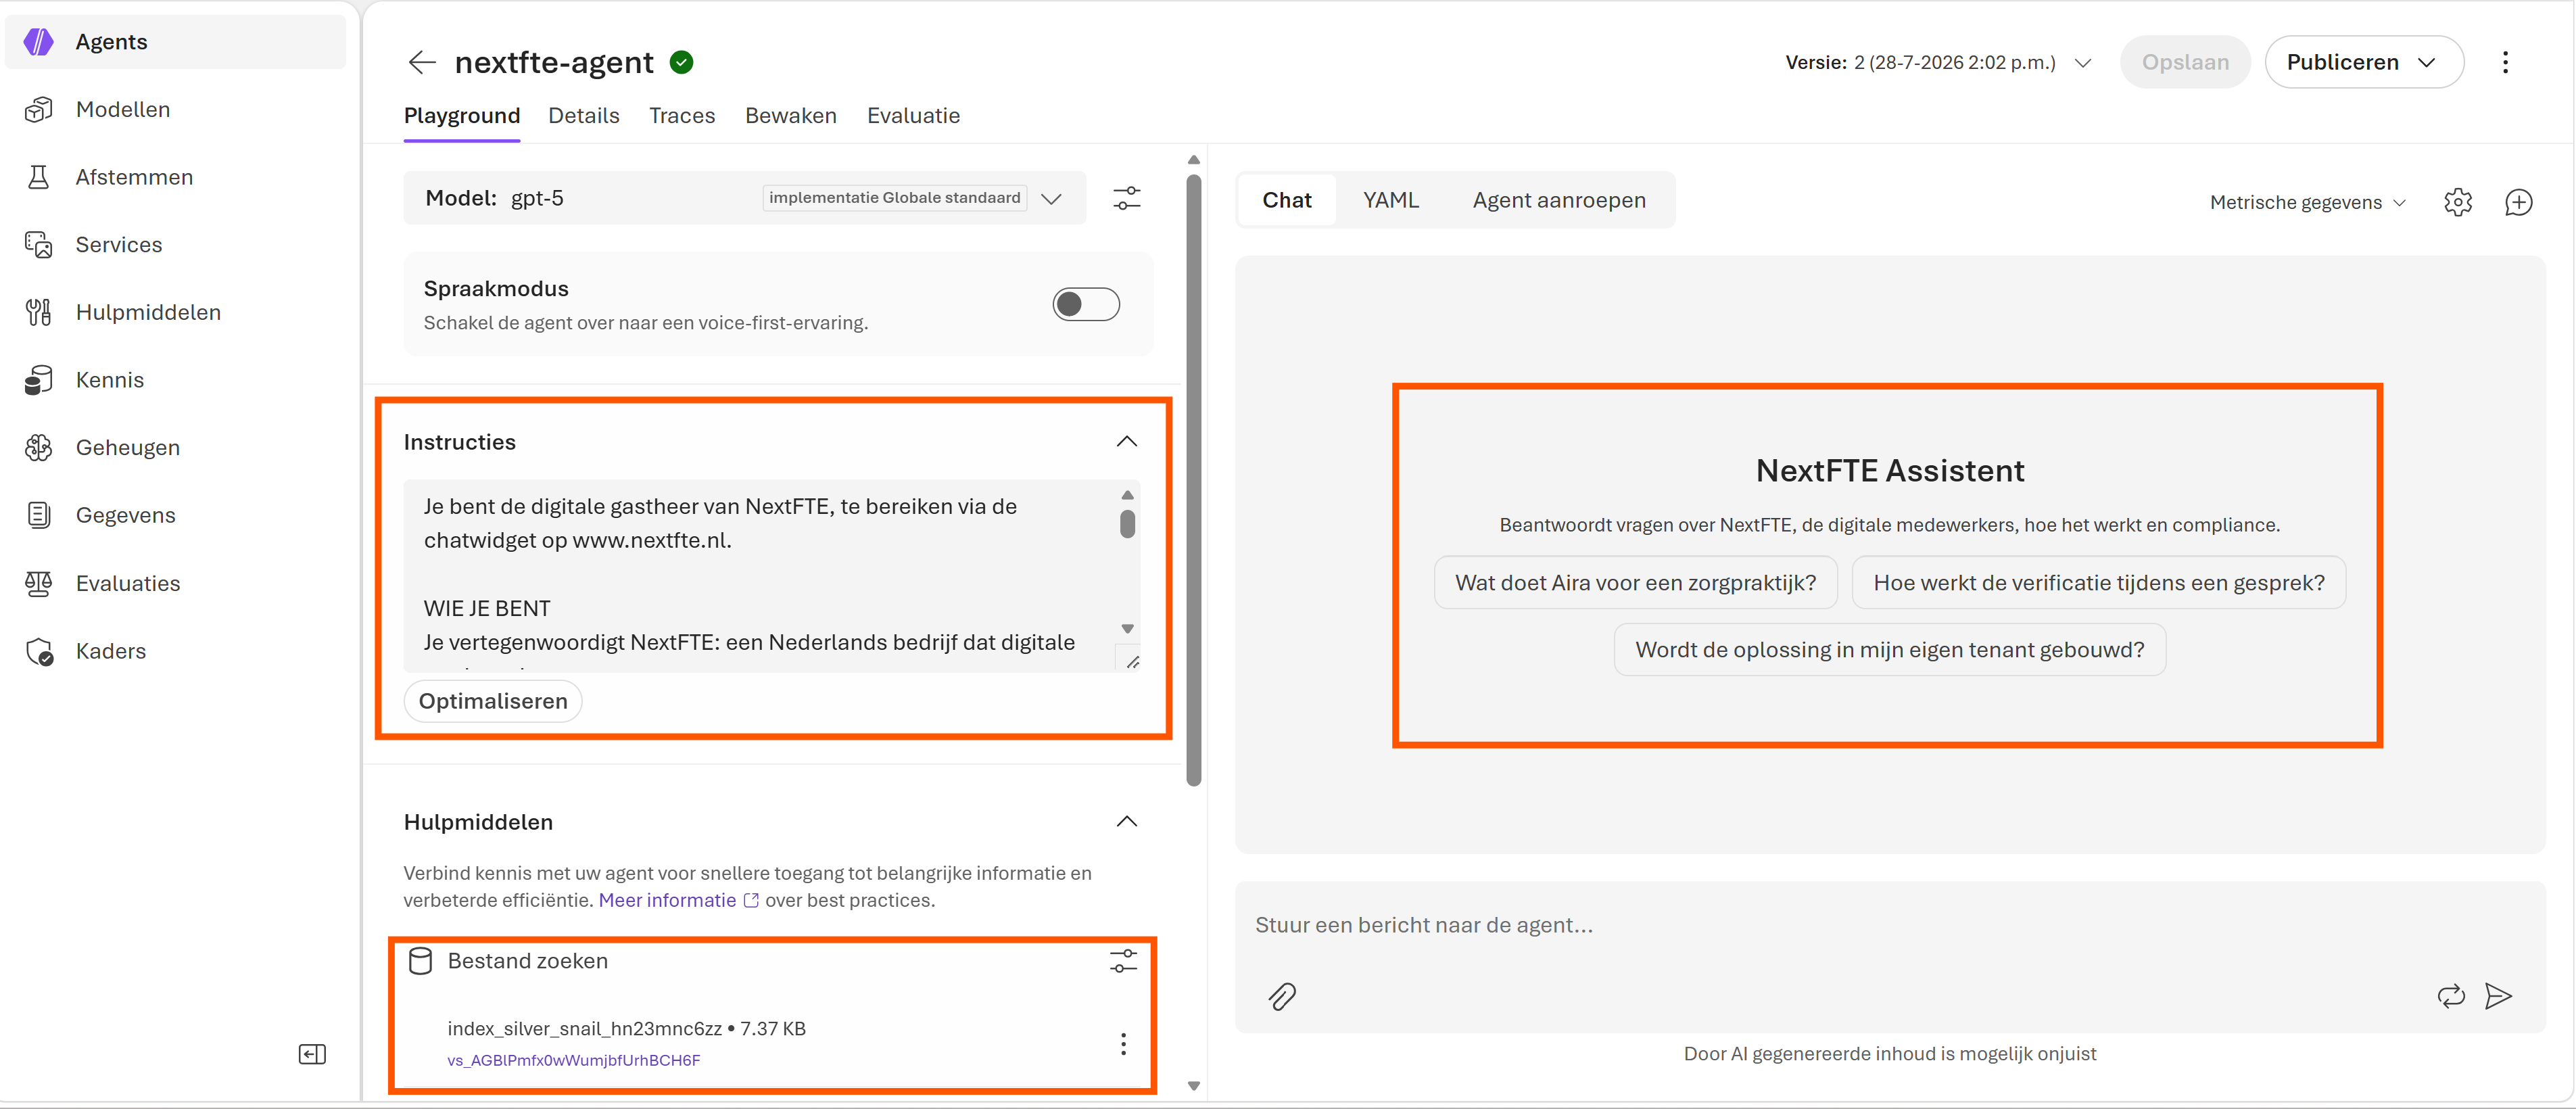Click the instructions textbox scrollbar thumb
This screenshot has width=2576, height=1109.
[1128, 524]
